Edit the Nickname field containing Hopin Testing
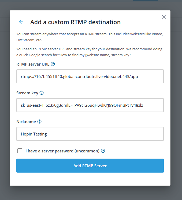This screenshot has width=182, height=200. tap(90, 134)
